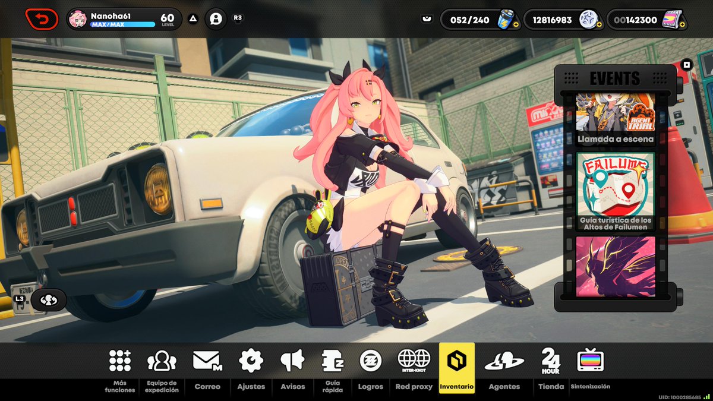The width and height of the screenshot is (713, 401).
Task: Click the R3 button indicator
Action: click(238, 18)
